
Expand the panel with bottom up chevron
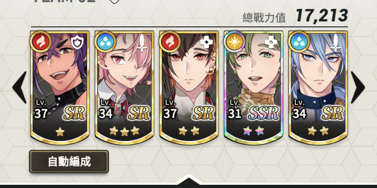(188, 180)
